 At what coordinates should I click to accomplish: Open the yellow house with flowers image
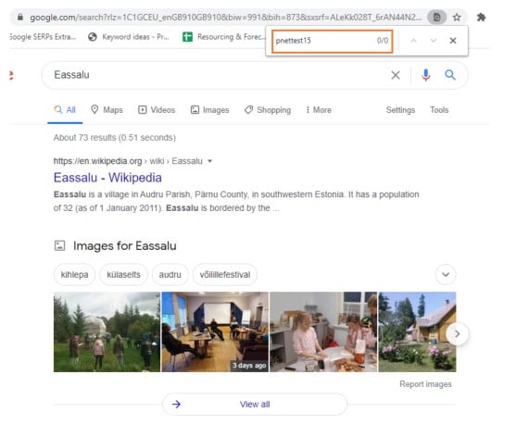[x=417, y=332]
